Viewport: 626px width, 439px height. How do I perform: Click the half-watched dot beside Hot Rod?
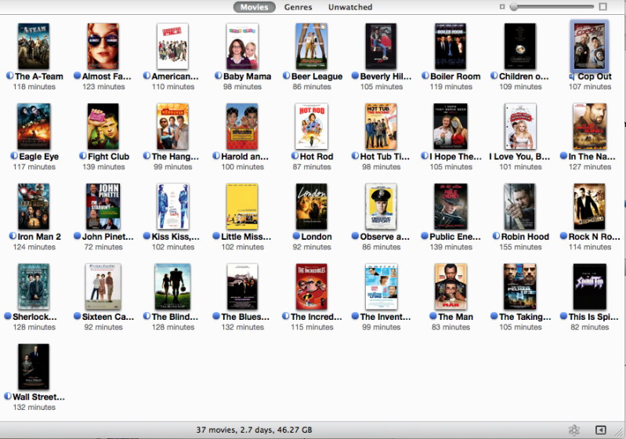(x=295, y=156)
